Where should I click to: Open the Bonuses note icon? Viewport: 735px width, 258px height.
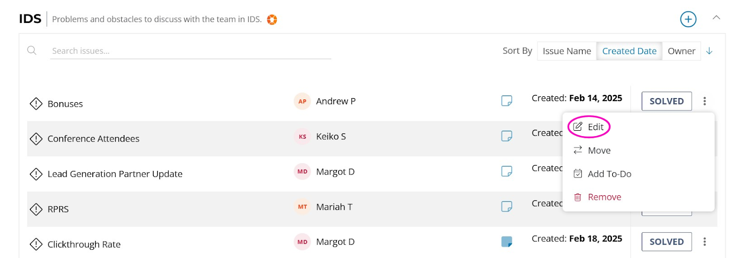(x=507, y=101)
